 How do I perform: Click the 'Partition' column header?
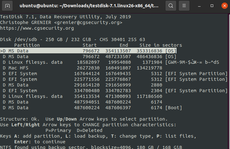tap(27, 45)
